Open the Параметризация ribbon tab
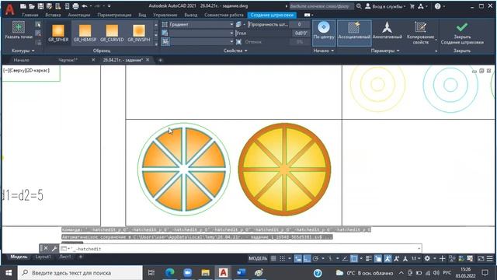Screen dimensions: 497x280 tap(114, 15)
